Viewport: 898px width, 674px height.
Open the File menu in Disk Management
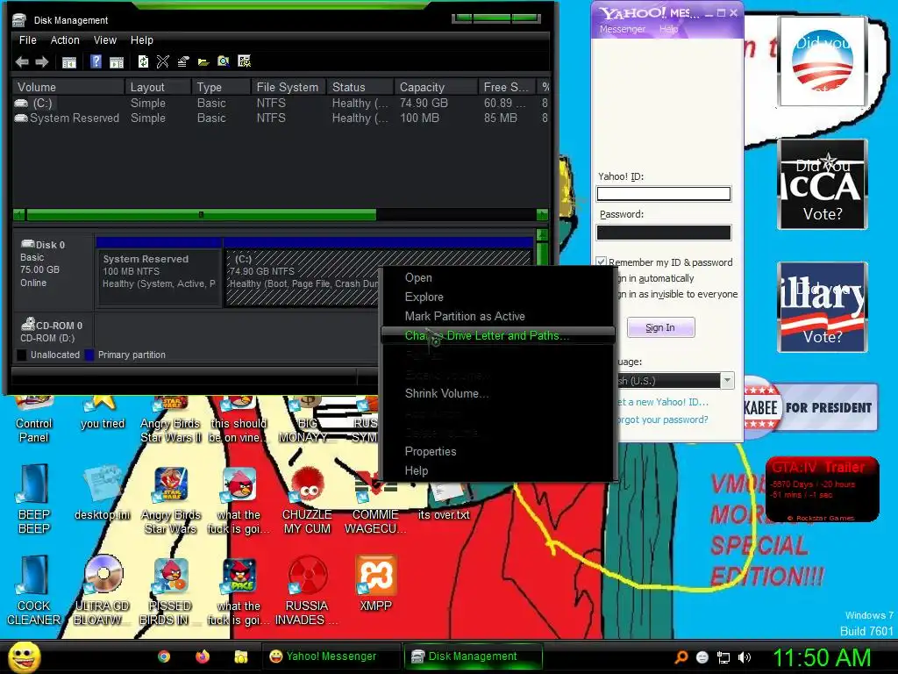27,40
